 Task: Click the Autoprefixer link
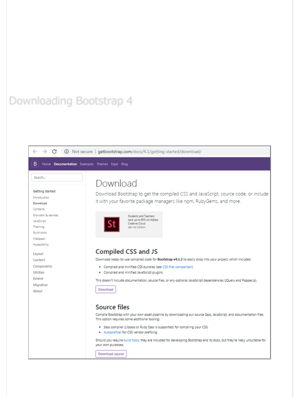(112, 332)
